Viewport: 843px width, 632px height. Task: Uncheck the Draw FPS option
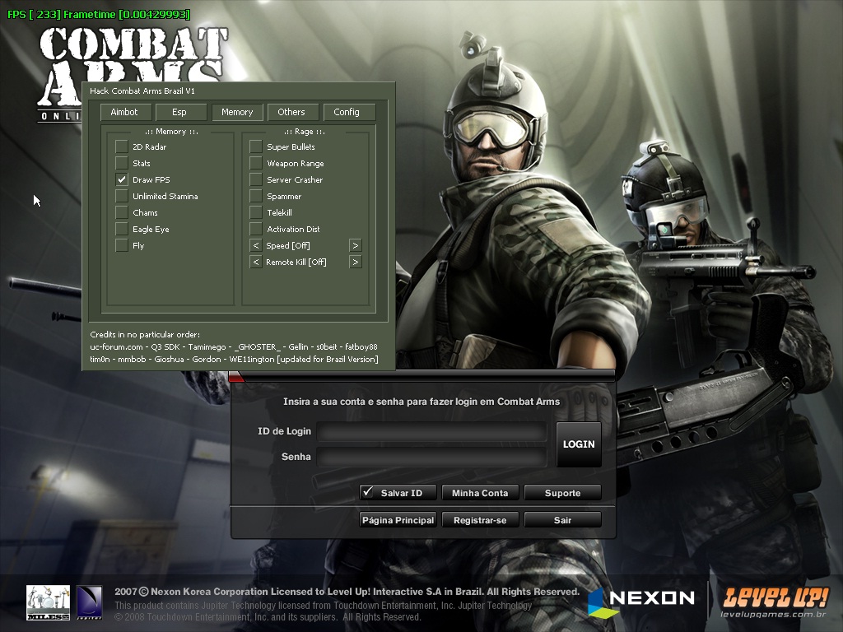pos(122,179)
